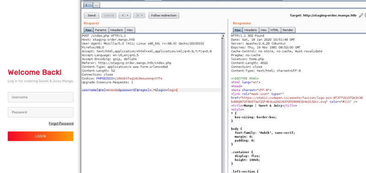Click the request pane scroll-up arrow
Screen dimensions: 366x173
pyautogui.click(x=223, y=36)
